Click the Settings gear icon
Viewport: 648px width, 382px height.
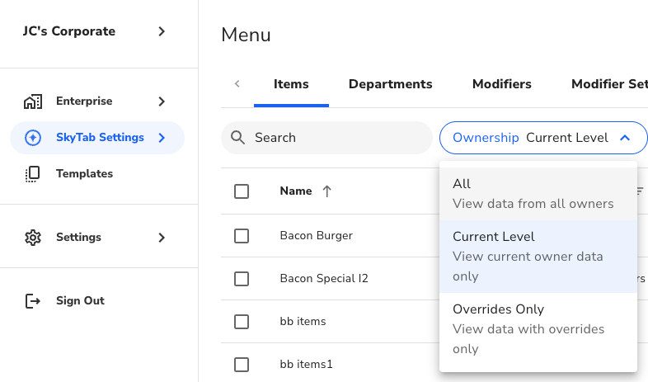coord(33,238)
